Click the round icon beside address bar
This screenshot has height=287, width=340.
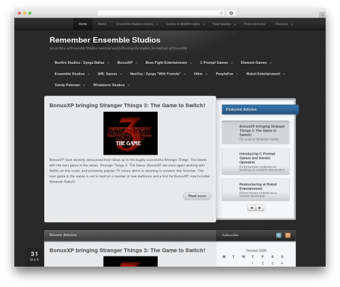(231, 13)
